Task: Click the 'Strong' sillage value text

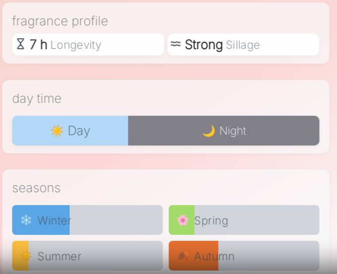Action: [x=204, y=45]
